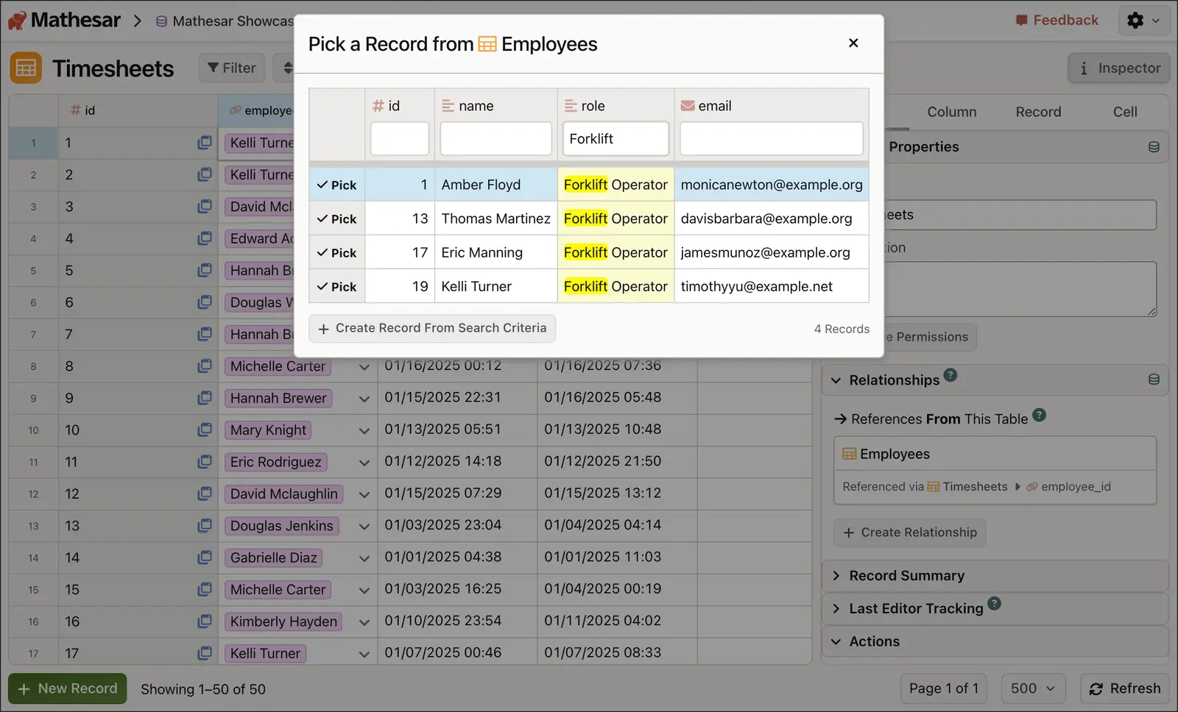Image resolution: width=1178 pixels, height=712 pixels.
Task: Open the Kimberly Hayden employee dropdown
Action: (x=364, y=622)
